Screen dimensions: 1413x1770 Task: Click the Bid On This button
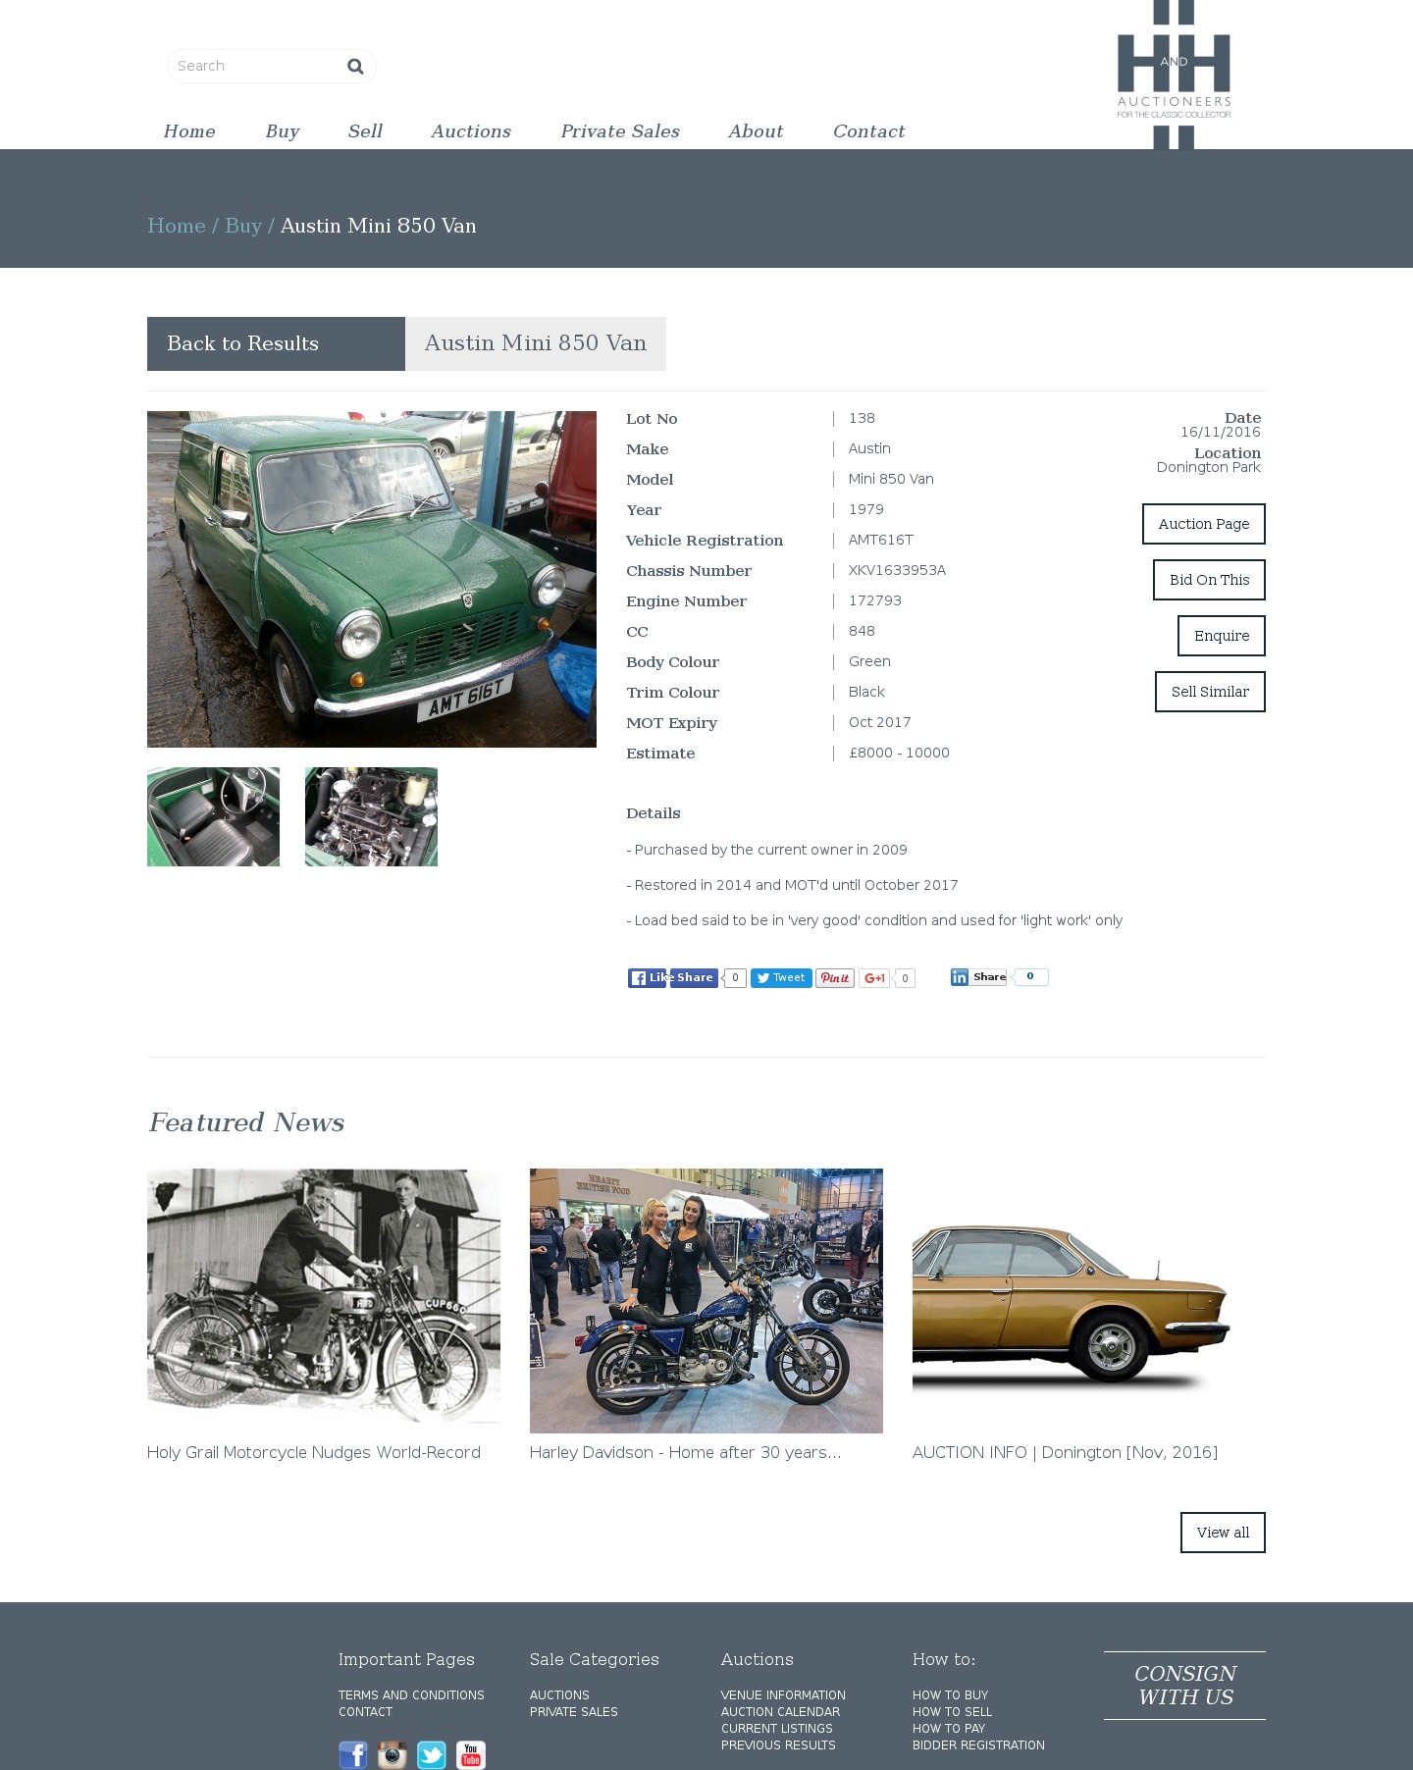tap(1209, 580)
